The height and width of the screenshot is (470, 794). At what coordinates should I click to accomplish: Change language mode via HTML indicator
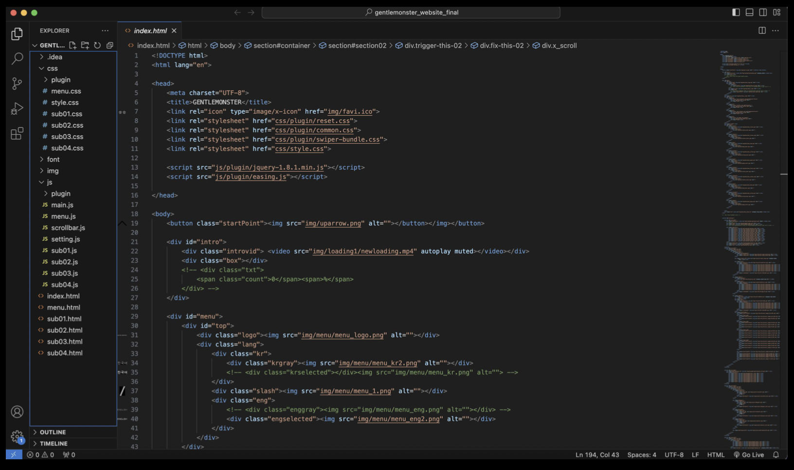tap(716, 455)
